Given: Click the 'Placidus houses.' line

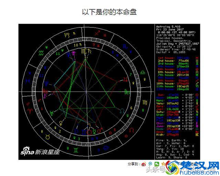Looking at the screenshot, I should tap(170, 38).
